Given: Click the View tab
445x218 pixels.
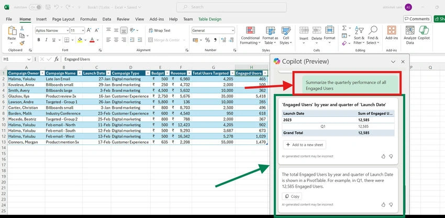Looking at the screenshot, I should 139,19.
